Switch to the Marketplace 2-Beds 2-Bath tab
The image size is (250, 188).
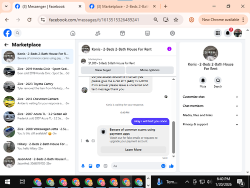tap(122, 7)
